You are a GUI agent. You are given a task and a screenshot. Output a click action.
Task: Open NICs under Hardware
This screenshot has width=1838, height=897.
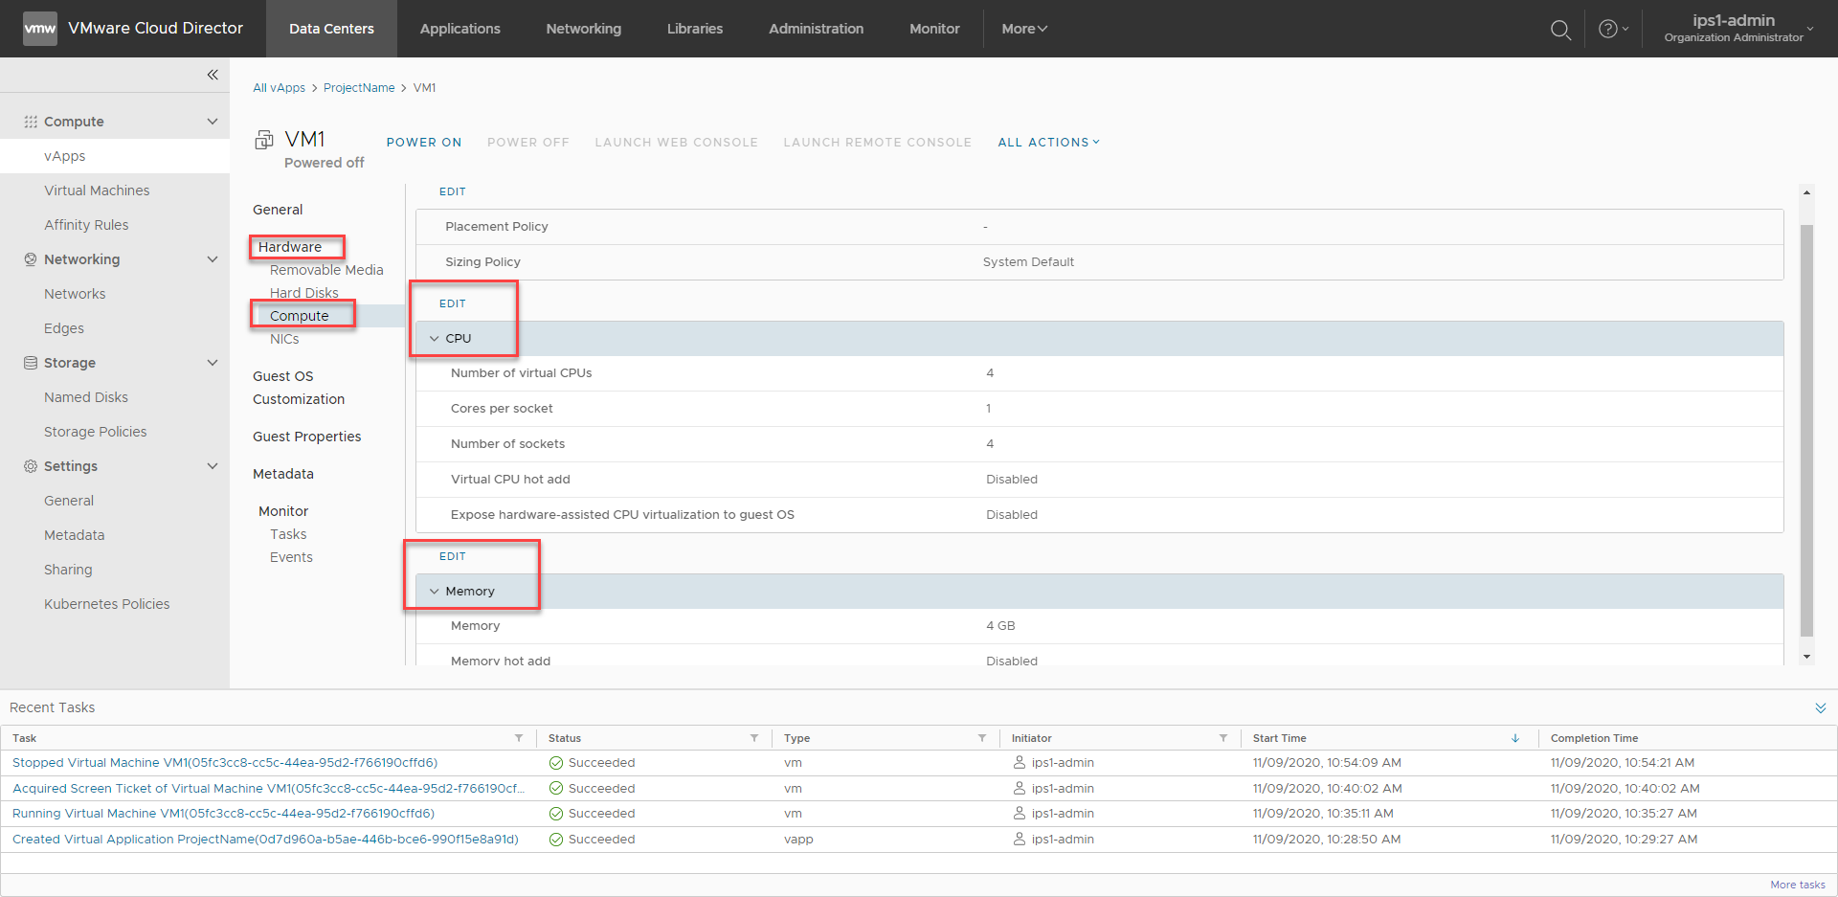pos(284,339)
